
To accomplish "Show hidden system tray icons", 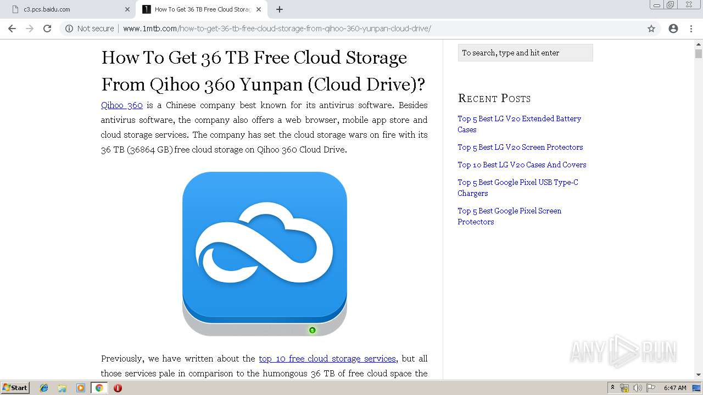I will (x=612, y=388).
